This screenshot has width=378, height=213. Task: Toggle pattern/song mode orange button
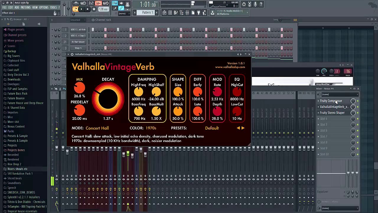pyautogui.click(x=75, y=9)
